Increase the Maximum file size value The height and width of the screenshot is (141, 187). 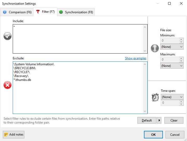(181, 58)
